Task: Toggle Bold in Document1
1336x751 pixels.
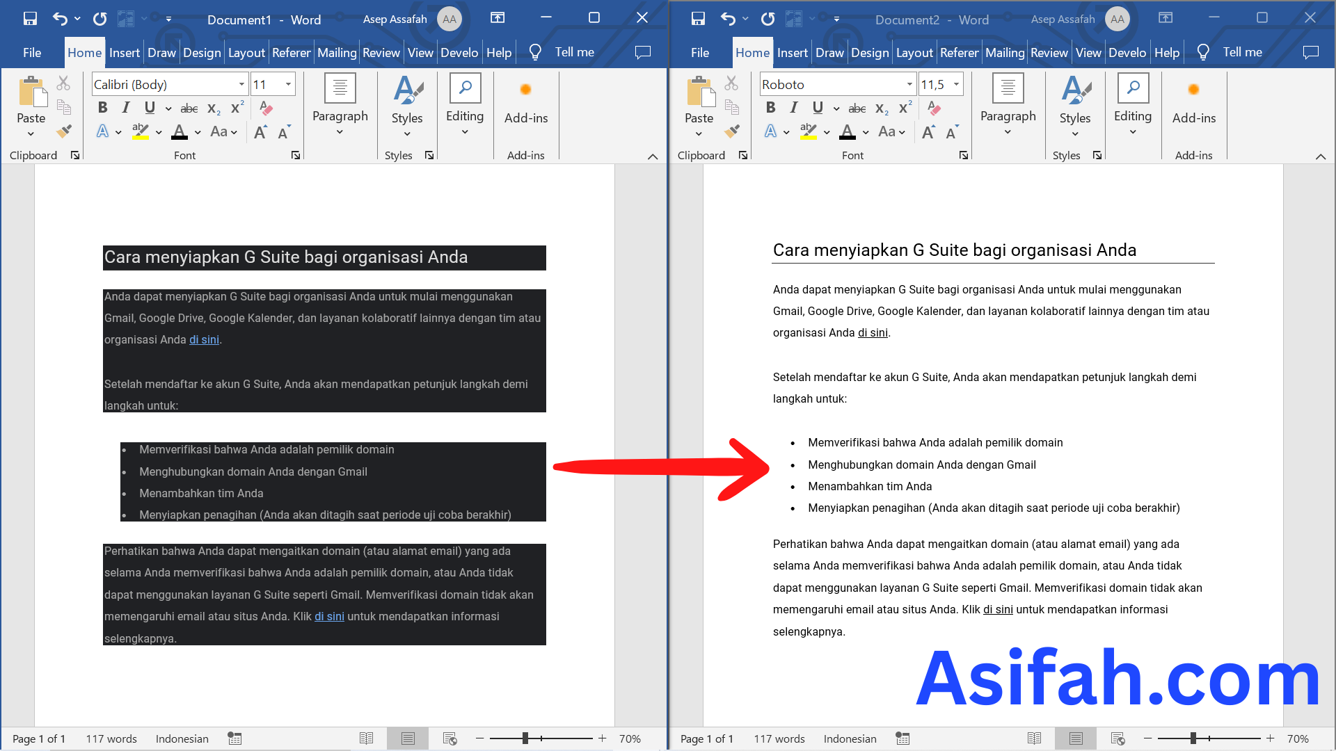Action: click(103, 108)
